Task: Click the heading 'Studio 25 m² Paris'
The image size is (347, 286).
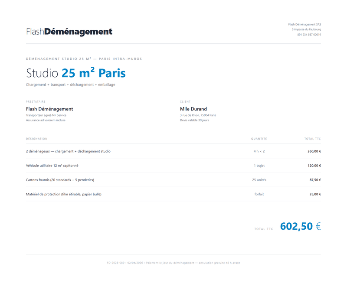Action: (76, 73)
